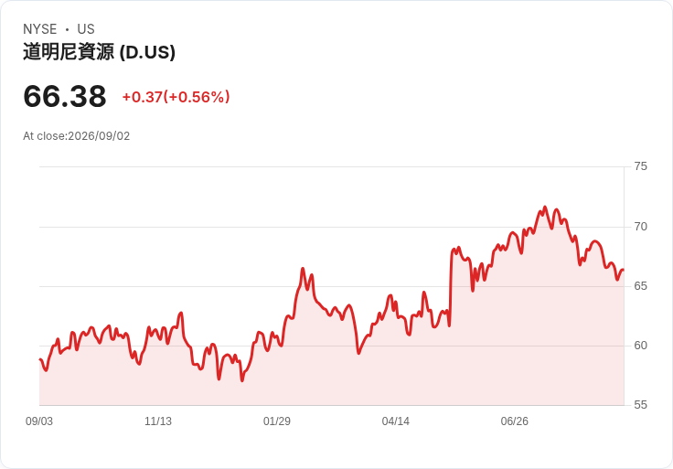Click the 04/14 date label on x-axis
The width and height of the screenshot is (673, 469).
(x=396, y=421)
